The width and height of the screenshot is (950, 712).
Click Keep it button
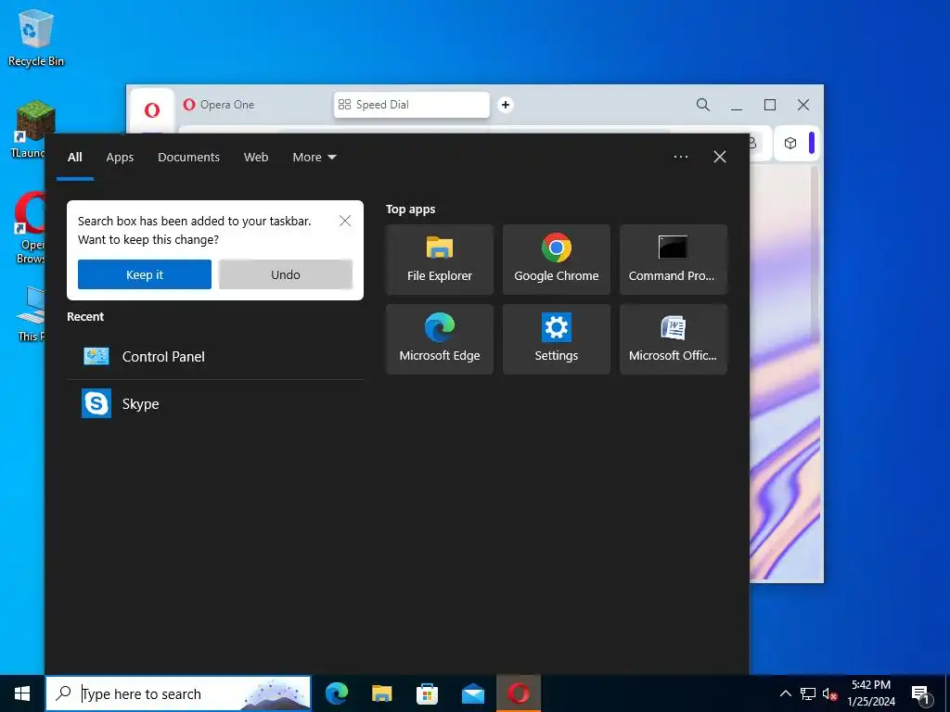coord(144,274)
